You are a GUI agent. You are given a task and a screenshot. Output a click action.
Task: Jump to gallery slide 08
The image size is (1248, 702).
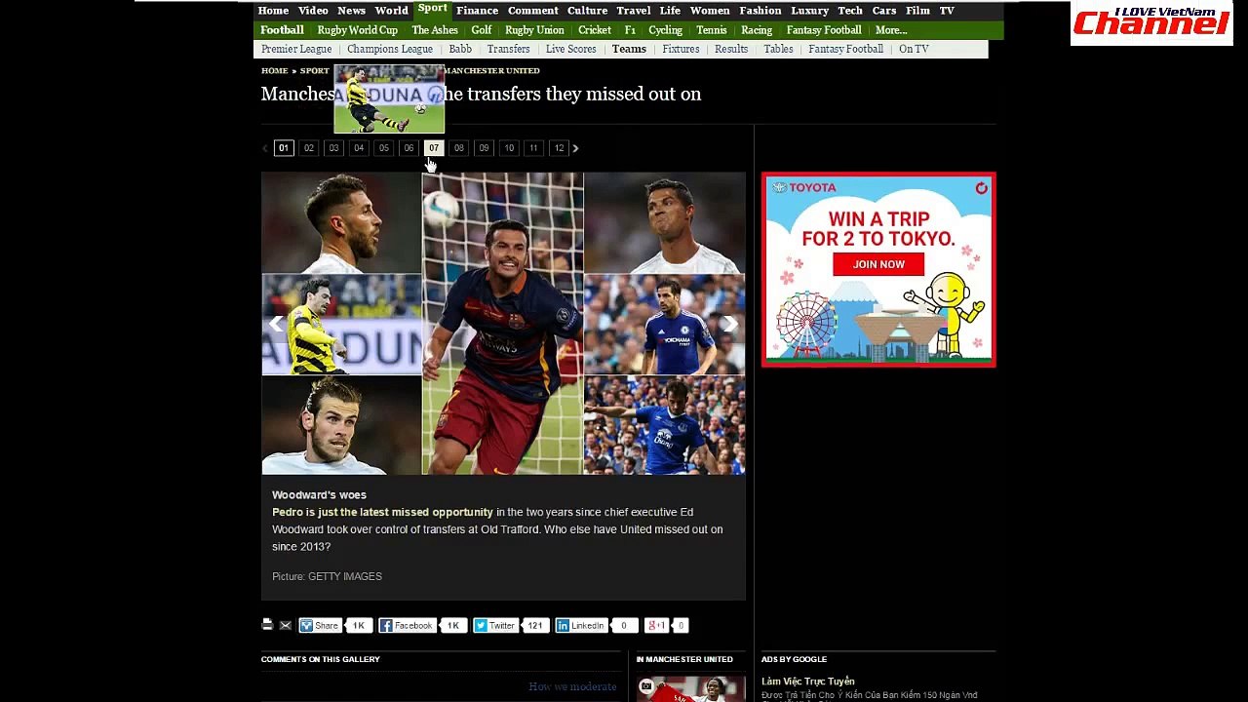pos(459,148)
